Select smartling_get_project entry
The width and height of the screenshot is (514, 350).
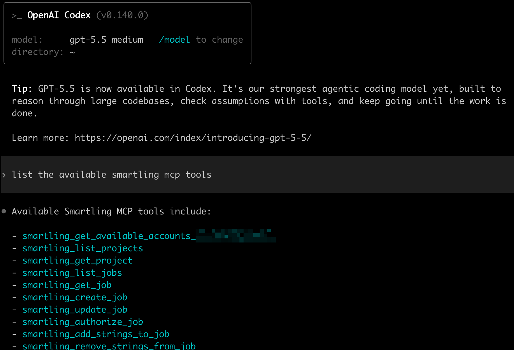click(x=77, y=261)
